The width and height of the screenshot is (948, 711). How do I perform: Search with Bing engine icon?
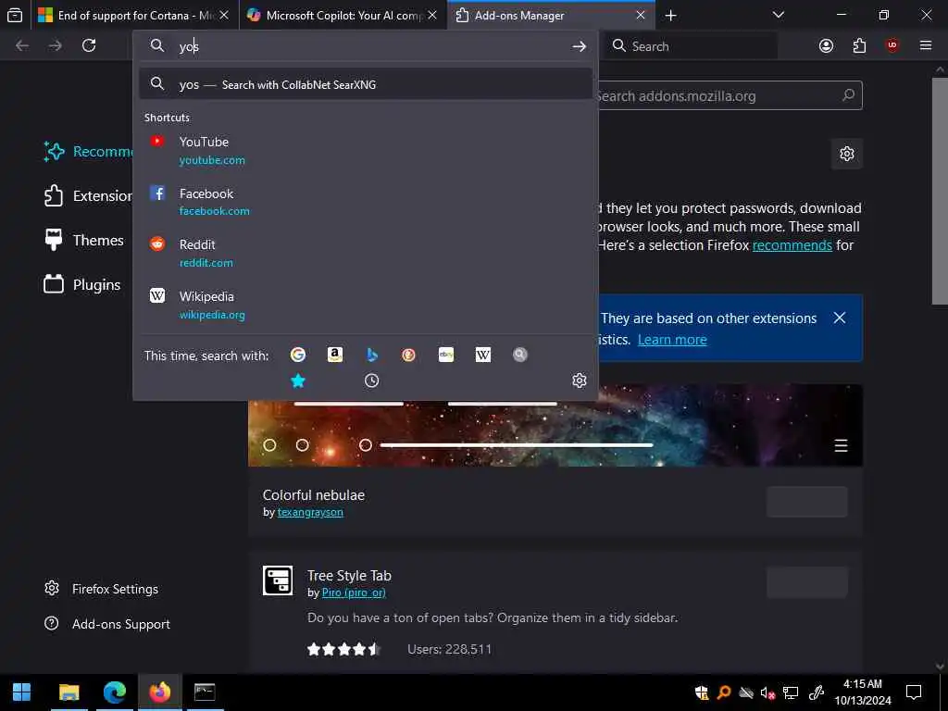pyautogui.click(x=372, y=355)
